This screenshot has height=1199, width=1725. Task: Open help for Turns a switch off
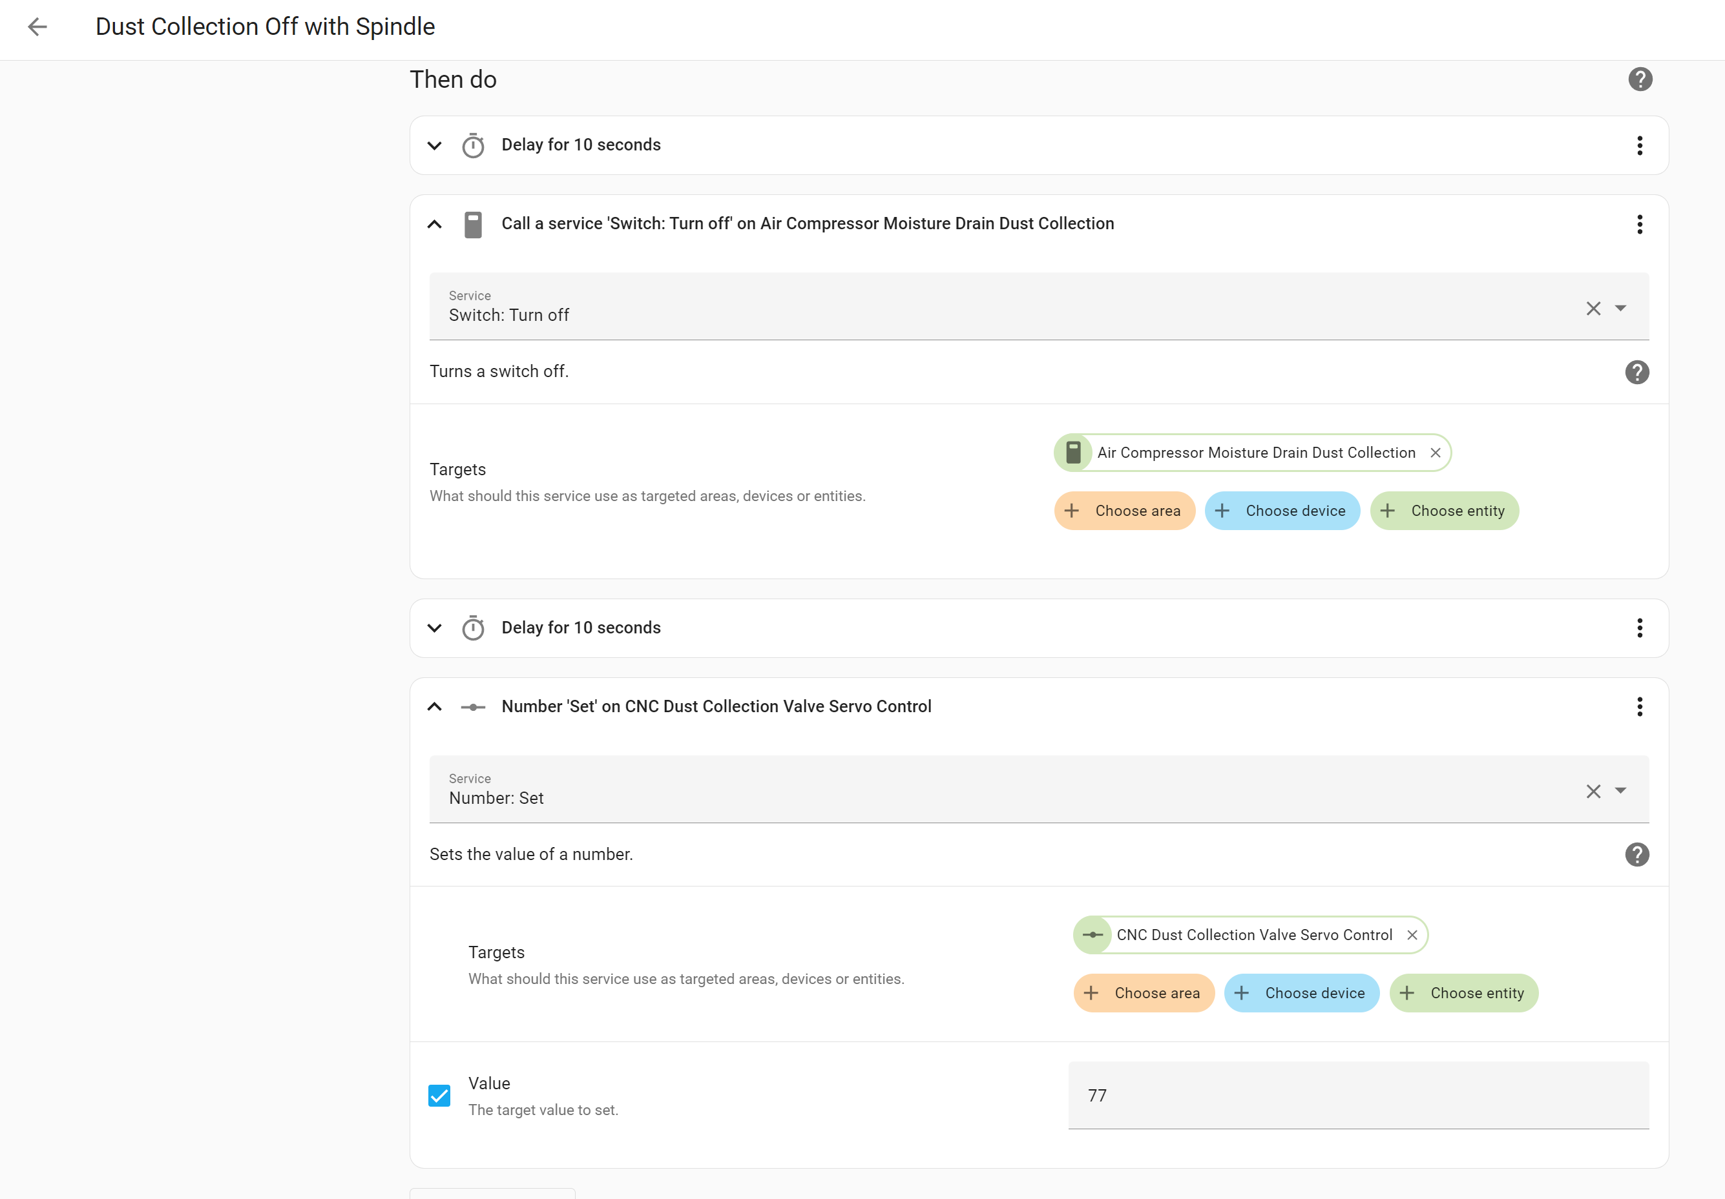1637,372
